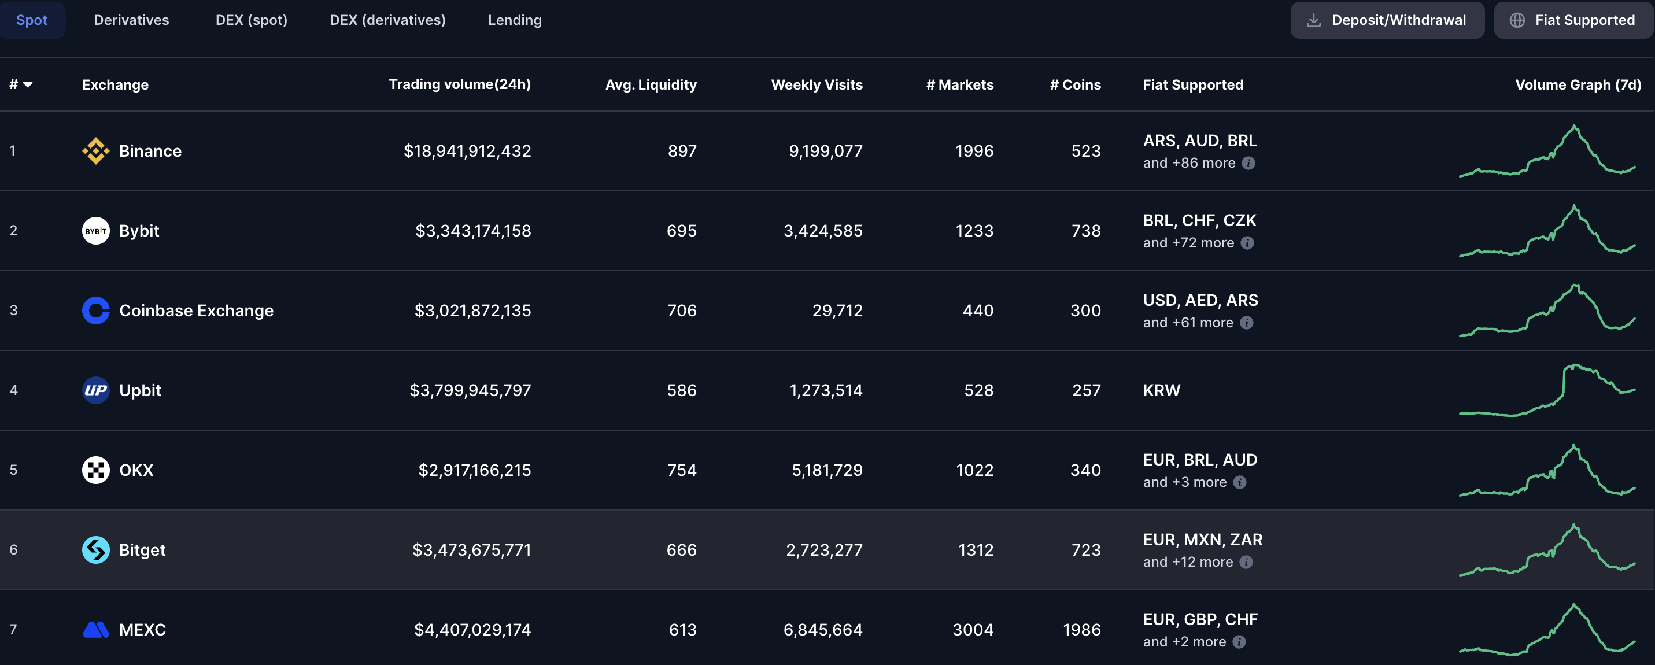Toggle rank sort arrow in # column
Viewport: 1655px width, 665px height.
click(x=28, y=85)
